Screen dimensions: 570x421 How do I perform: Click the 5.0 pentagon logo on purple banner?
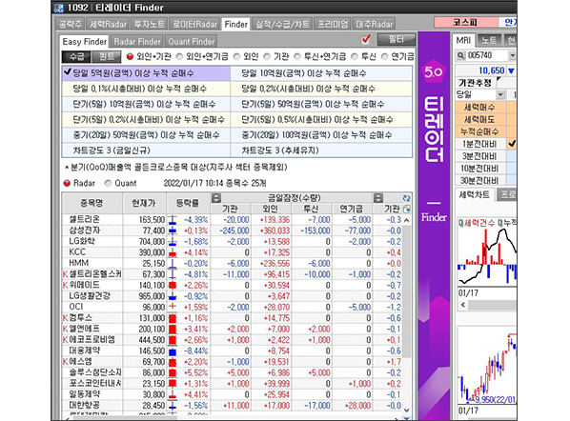click(x=434, y=71)
